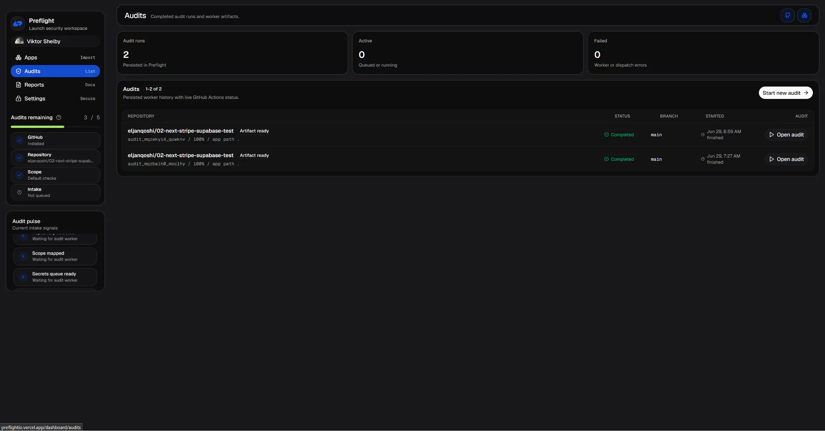Click the '1-2 of 2' count badge

click(x=153, y=89)
